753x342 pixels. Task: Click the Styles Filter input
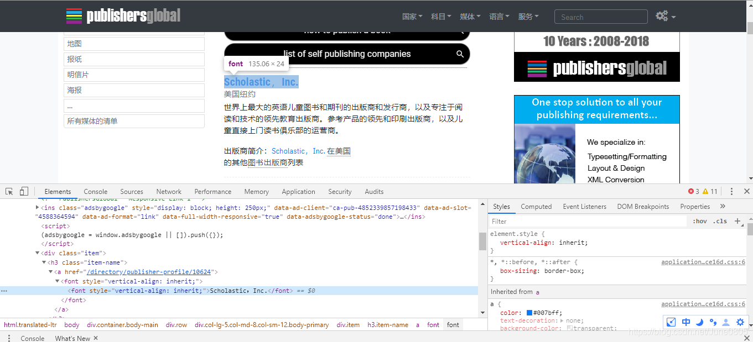(588, 221)
